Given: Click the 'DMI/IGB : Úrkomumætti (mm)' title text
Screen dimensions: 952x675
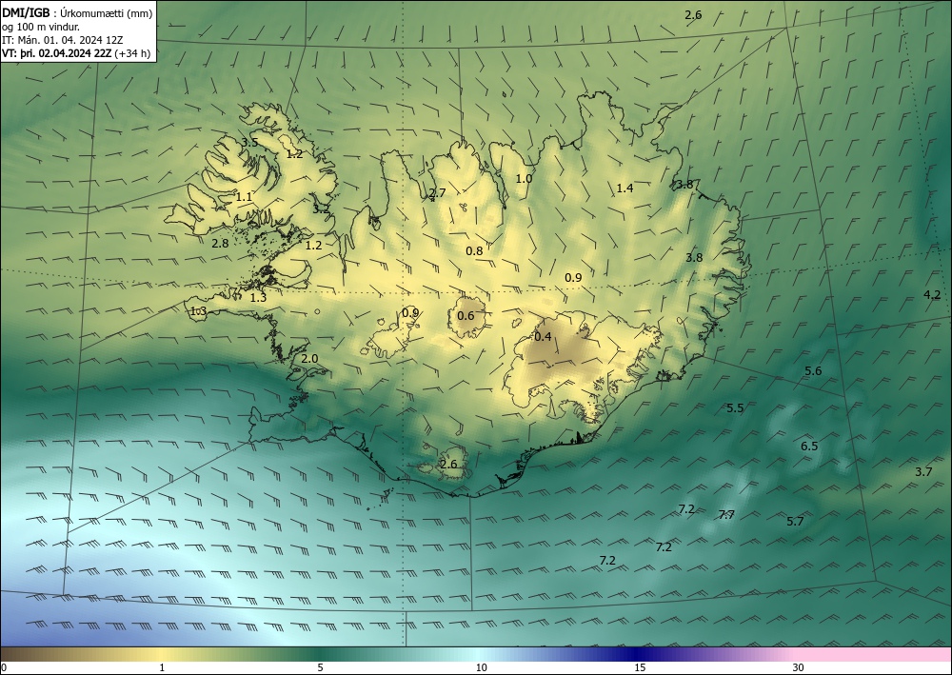Looking at the screenshot, I should point(78,12).
